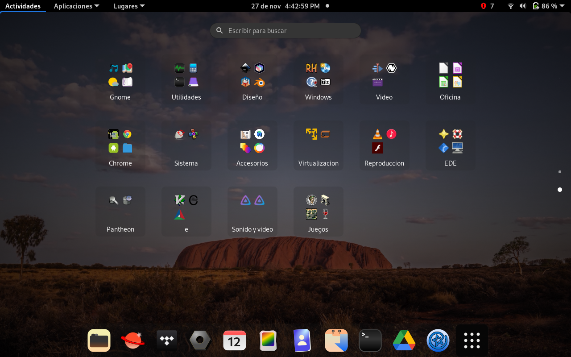Open Contacts from the dock
This screenshot has height=357, width=571.
pos(302,341)
